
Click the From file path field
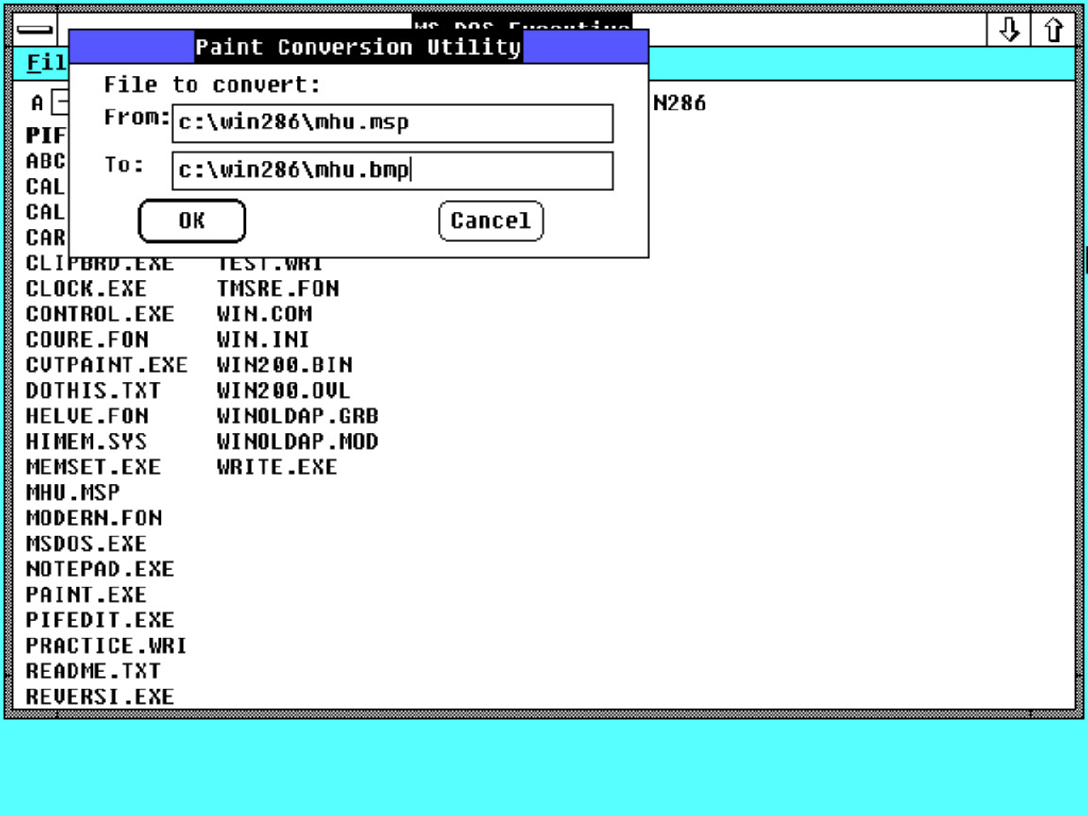click(393, 123)
